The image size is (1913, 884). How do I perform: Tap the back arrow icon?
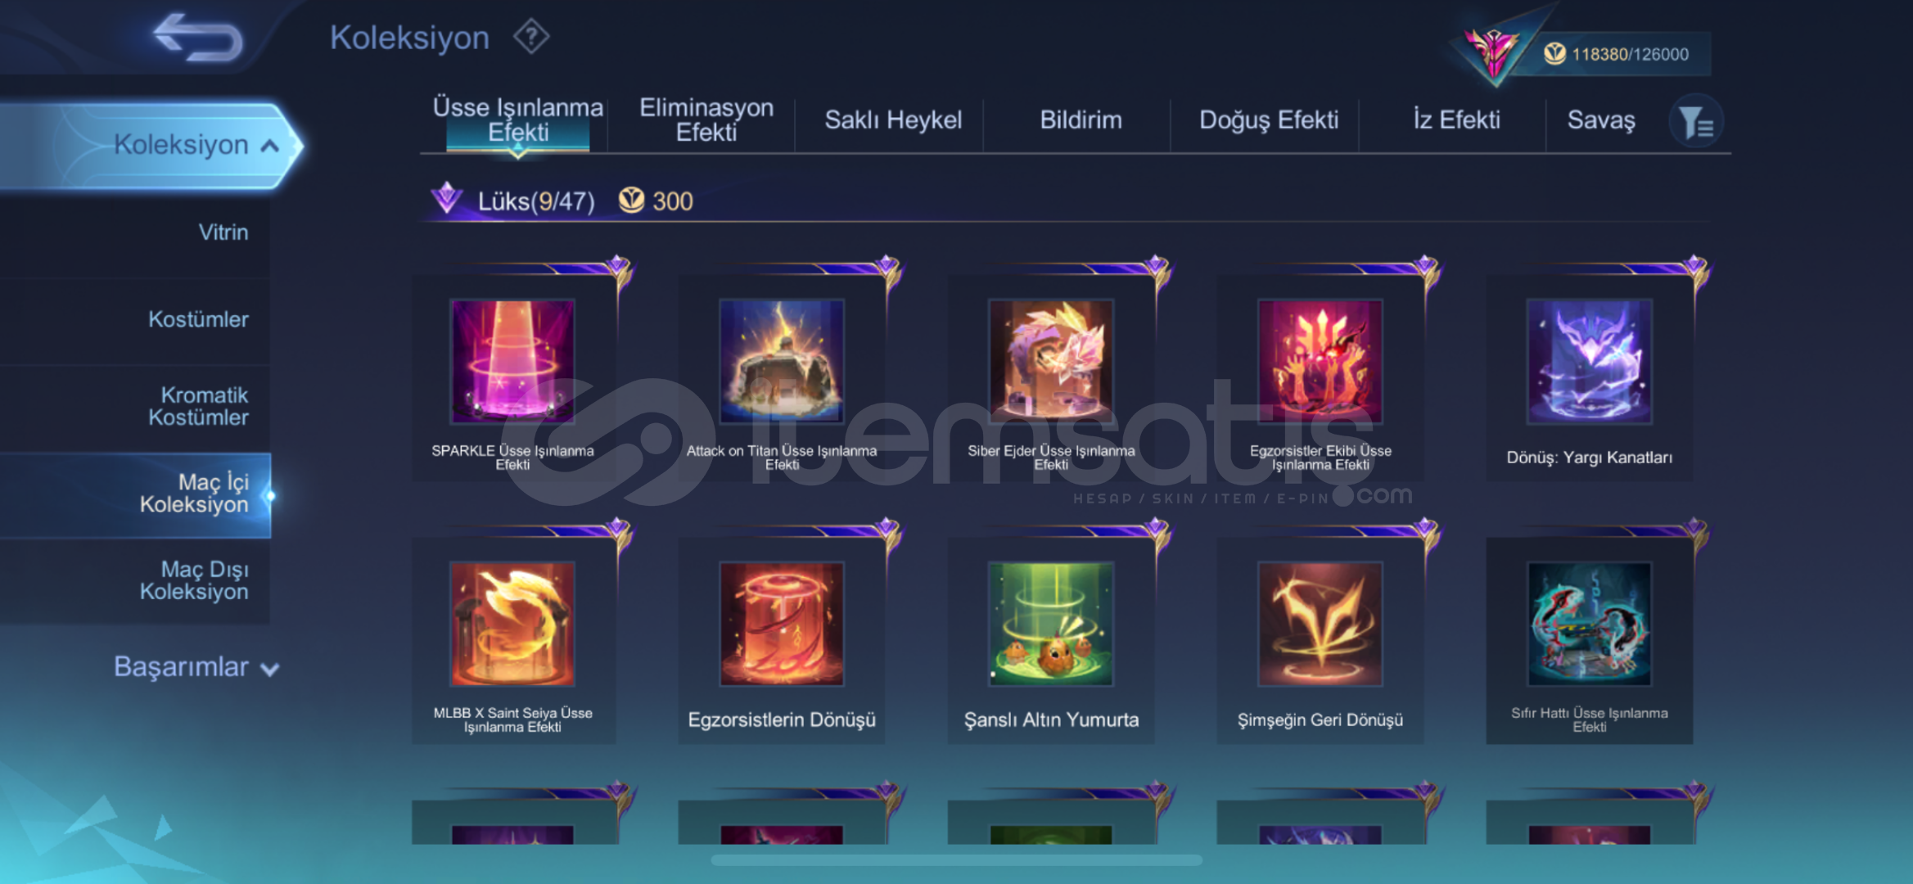[x=198, y=38]
